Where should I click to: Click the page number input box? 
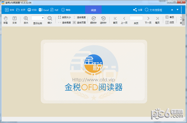tap(136, 18)
